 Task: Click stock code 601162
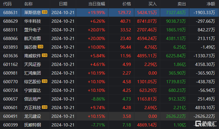pos(10,65)
